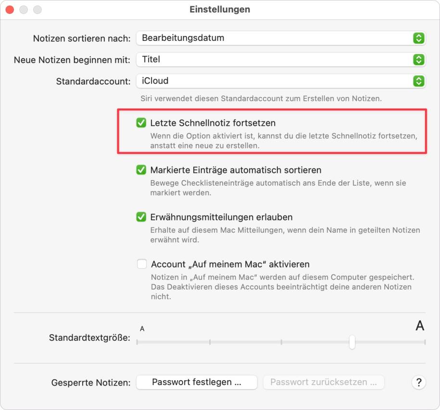The width and height of the screenshot is (440, 410).
Task: Click the small A at the slider start
Action: [142, 329]
